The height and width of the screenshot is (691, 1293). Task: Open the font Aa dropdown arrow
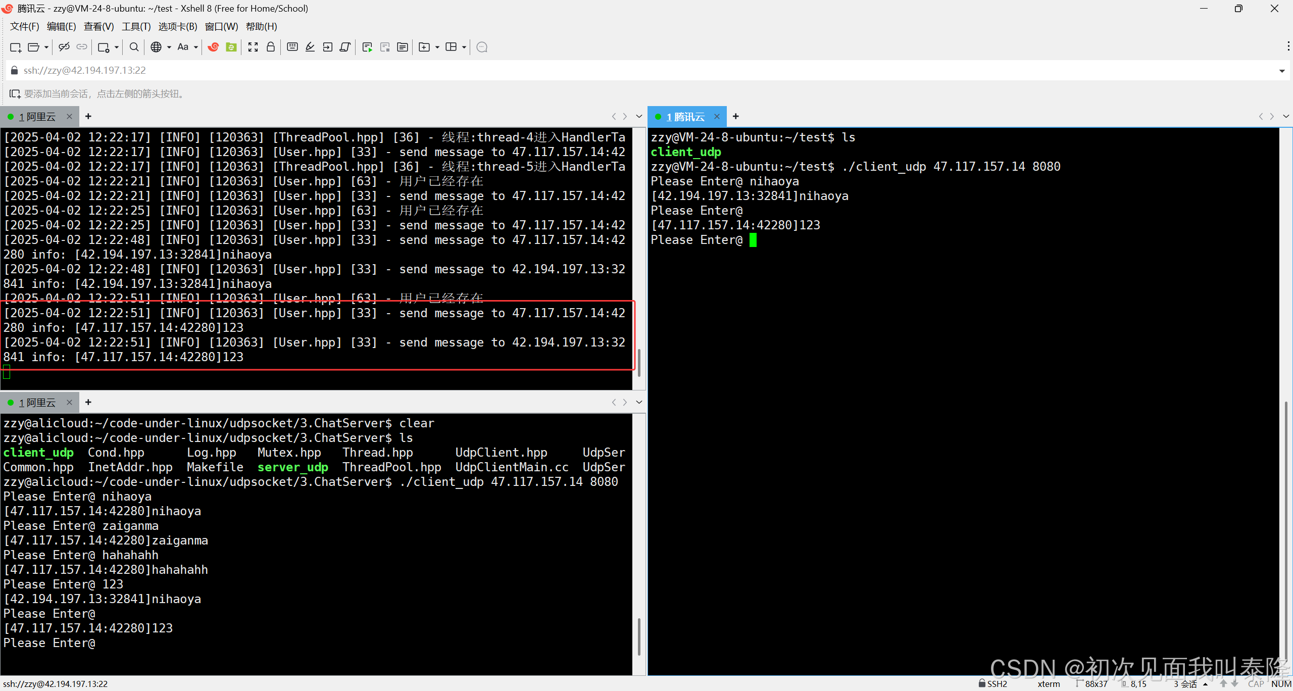196,47
